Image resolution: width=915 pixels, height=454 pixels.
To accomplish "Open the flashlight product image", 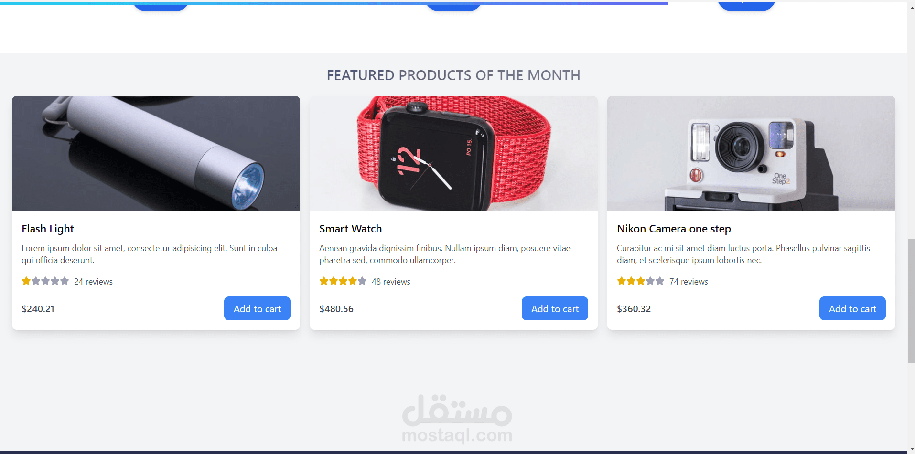I will 156,153.
